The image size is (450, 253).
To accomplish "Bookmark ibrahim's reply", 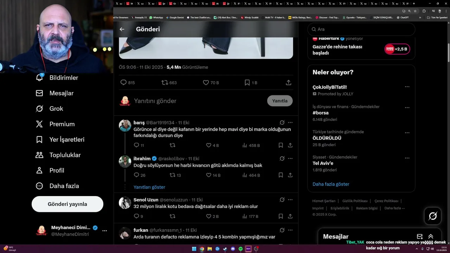I will [281, 175].
